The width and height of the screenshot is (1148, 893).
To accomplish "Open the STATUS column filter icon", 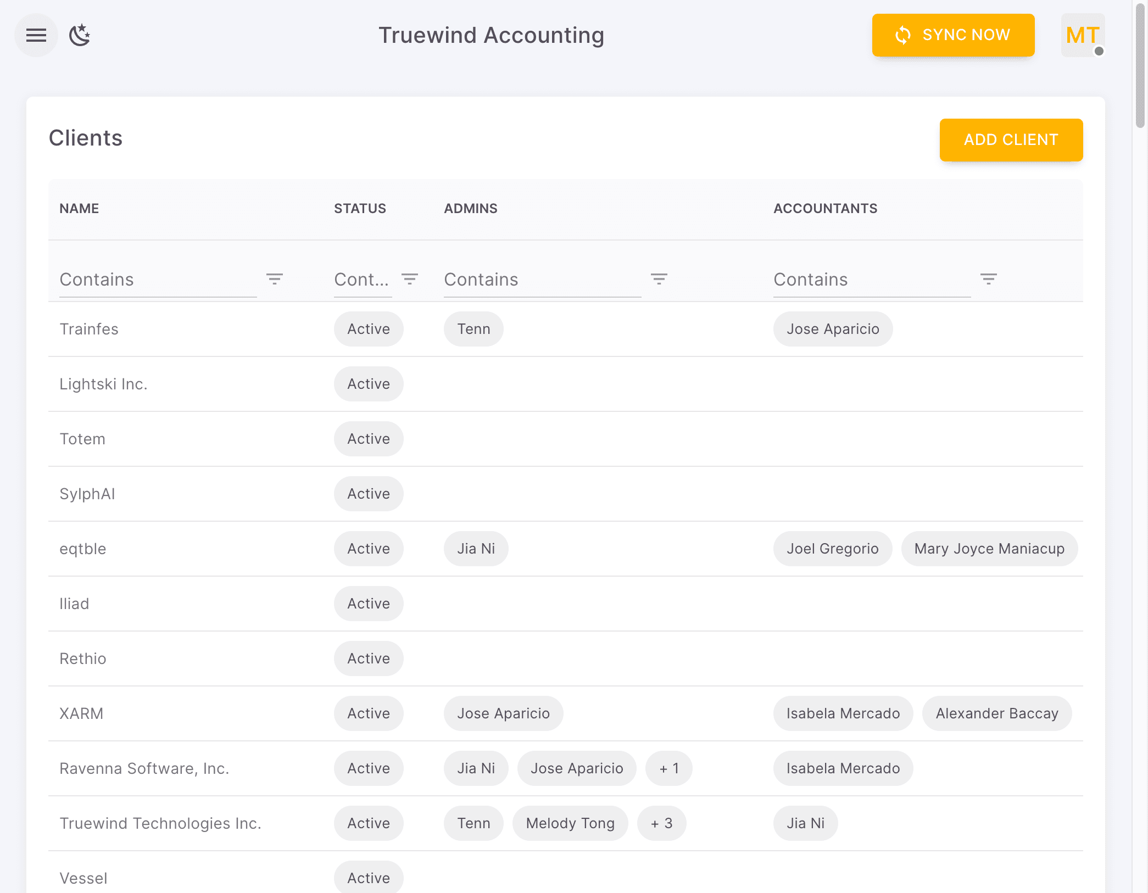I will click(409, 278).
